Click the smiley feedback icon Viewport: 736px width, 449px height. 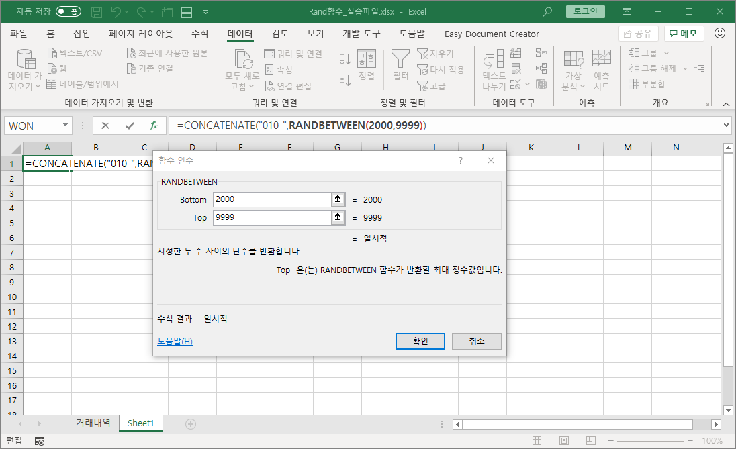coord(719,34)
